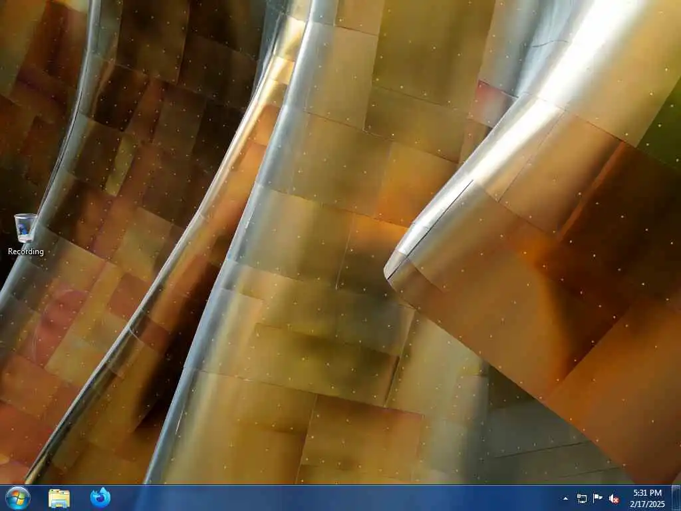
Task: Select the Recording label under desktop icon
Action: tap(26, 252)
